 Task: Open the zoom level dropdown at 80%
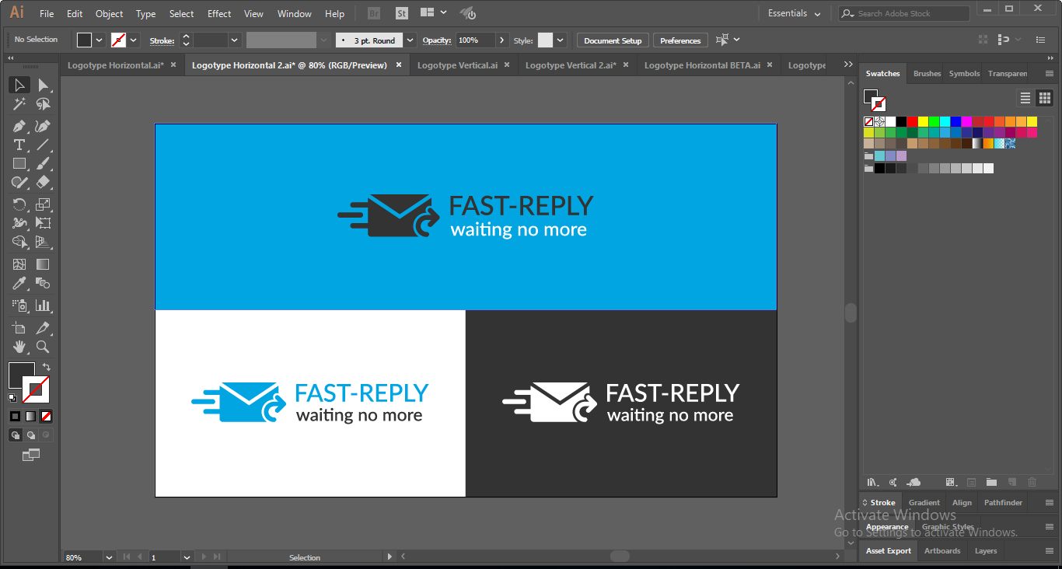tap(108, 557)
